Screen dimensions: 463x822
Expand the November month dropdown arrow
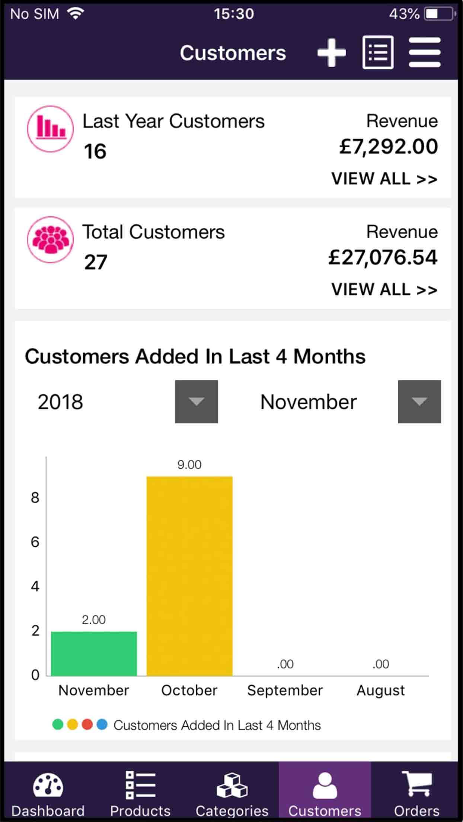[419, 401]
